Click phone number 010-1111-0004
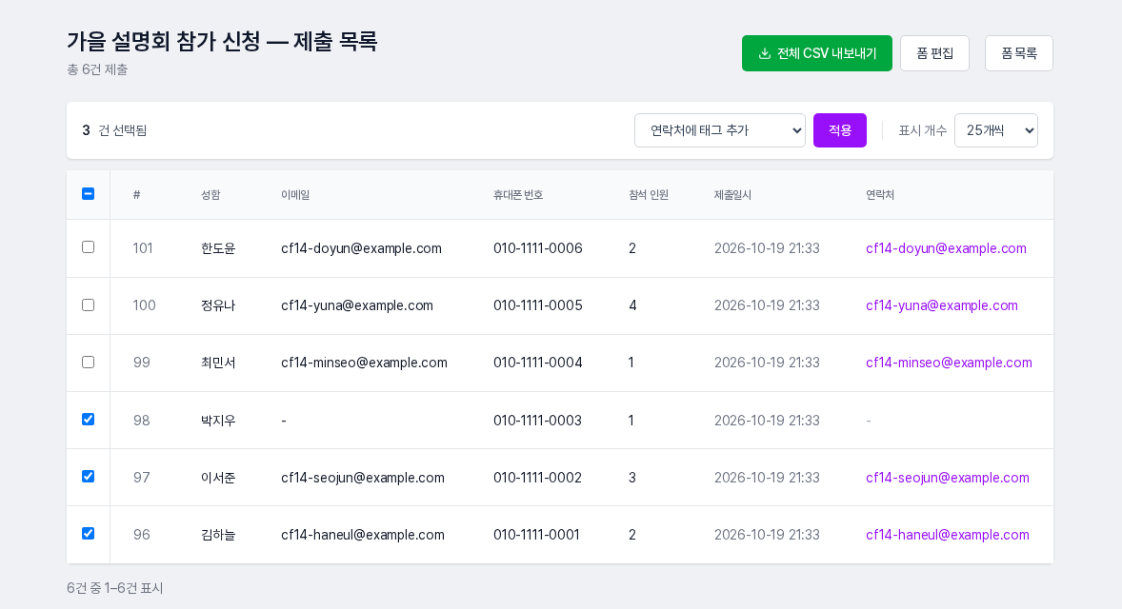Screen dimensions: 1122x609 click(538, 363)
